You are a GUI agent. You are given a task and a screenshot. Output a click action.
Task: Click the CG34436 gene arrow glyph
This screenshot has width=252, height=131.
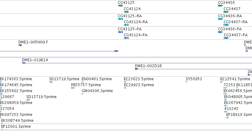221,6
